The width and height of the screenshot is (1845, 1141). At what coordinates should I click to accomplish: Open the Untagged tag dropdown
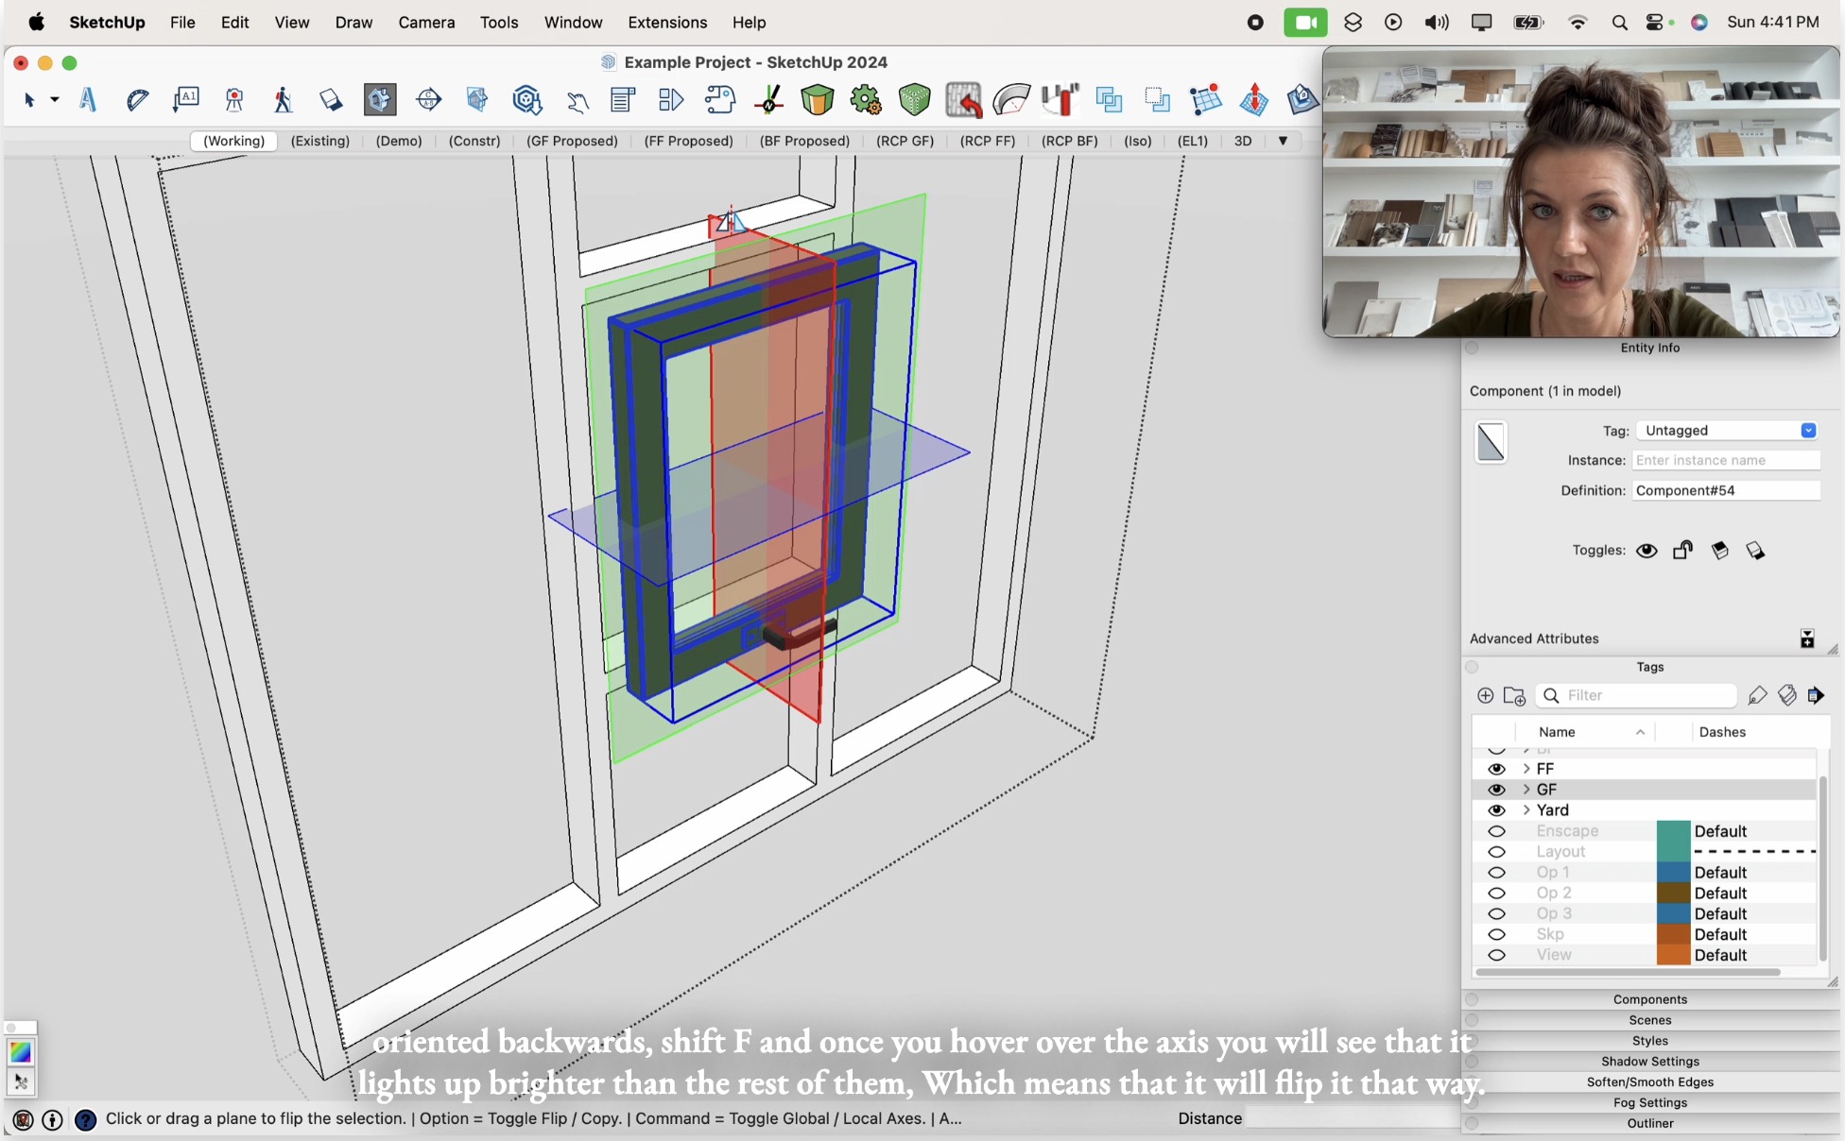click(x=1808, y=430)
